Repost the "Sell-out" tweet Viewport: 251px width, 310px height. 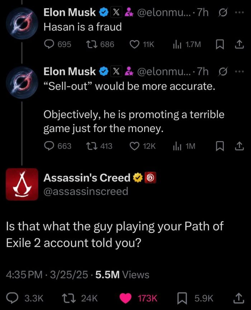[x=91, y=146]
